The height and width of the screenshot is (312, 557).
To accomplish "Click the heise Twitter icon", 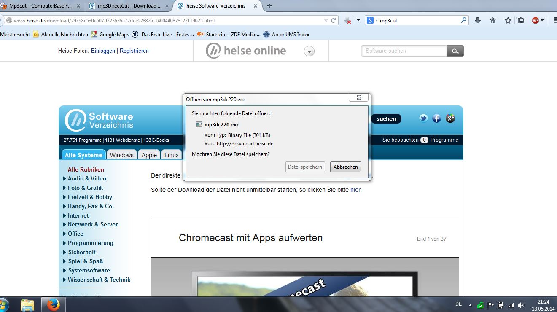I will pyautogui.click(x=423, y=118).
